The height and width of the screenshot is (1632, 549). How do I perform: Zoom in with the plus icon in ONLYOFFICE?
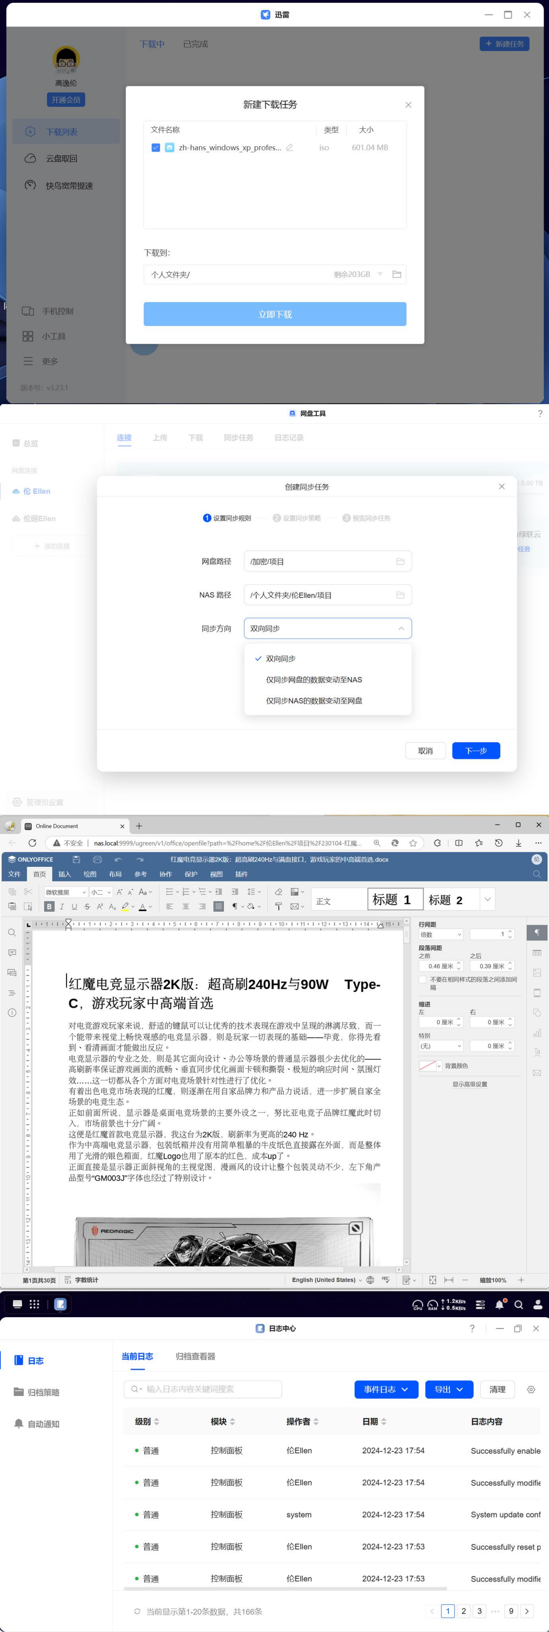pyautogui.click(x=521, y=1280)
